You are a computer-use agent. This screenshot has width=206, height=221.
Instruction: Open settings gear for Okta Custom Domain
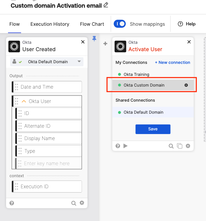click(186, 85)
